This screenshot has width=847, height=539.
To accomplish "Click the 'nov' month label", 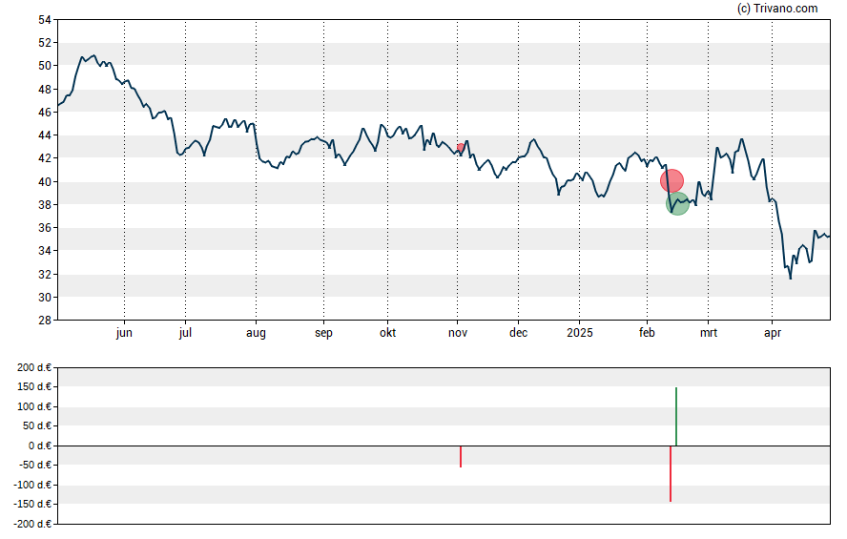I will click(458, 333).
